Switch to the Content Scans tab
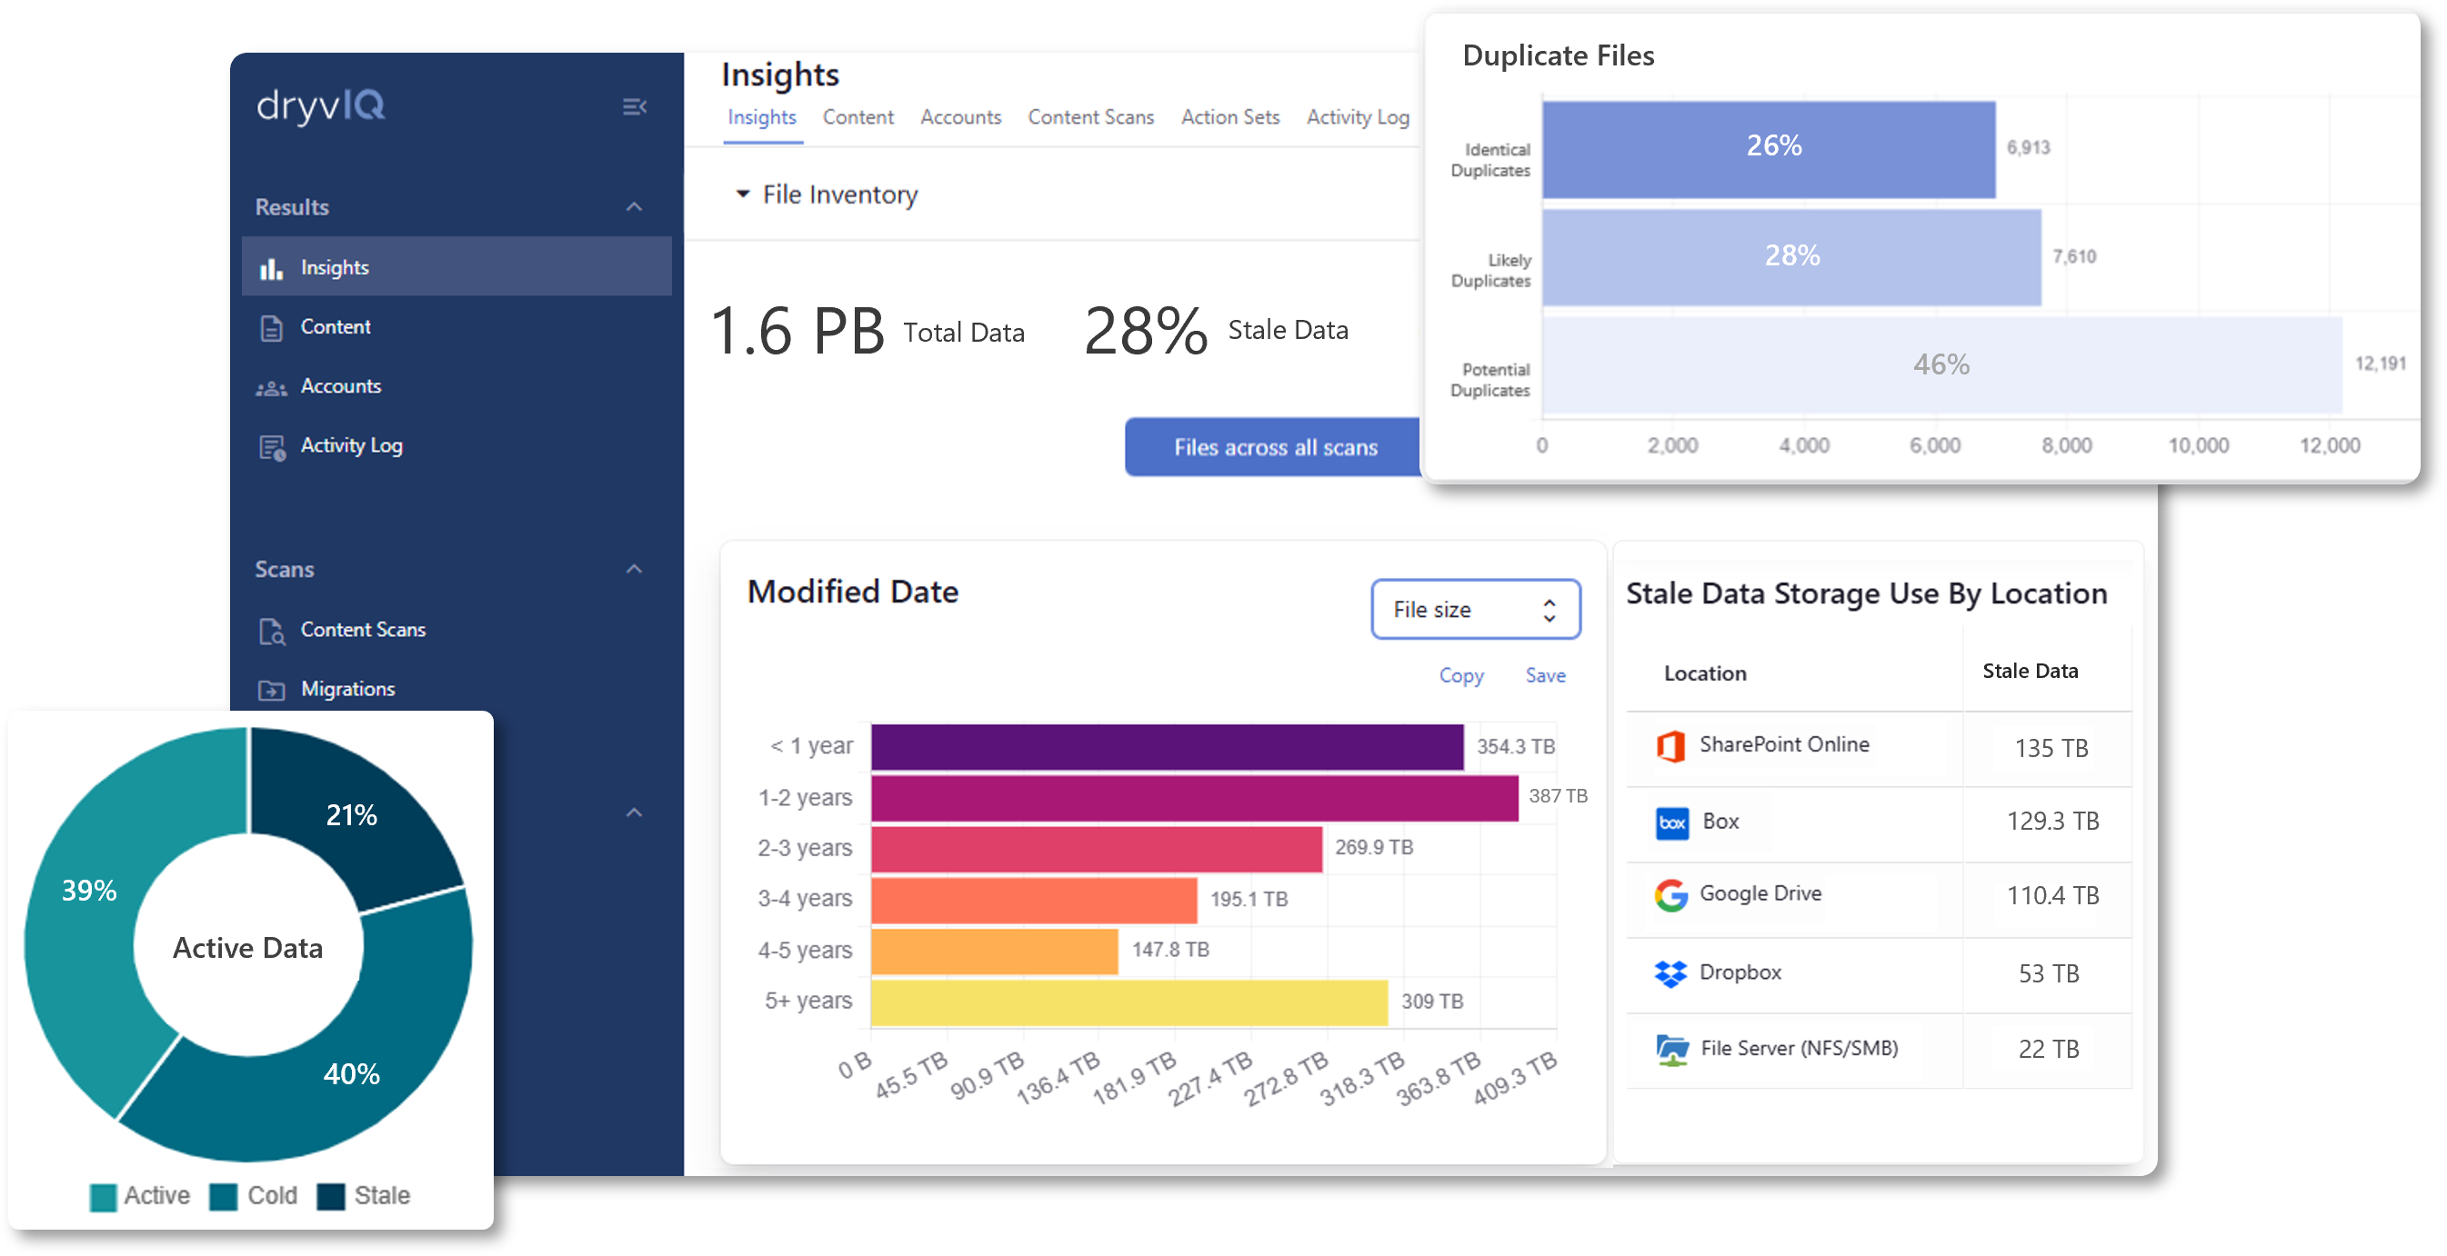 1090,118
